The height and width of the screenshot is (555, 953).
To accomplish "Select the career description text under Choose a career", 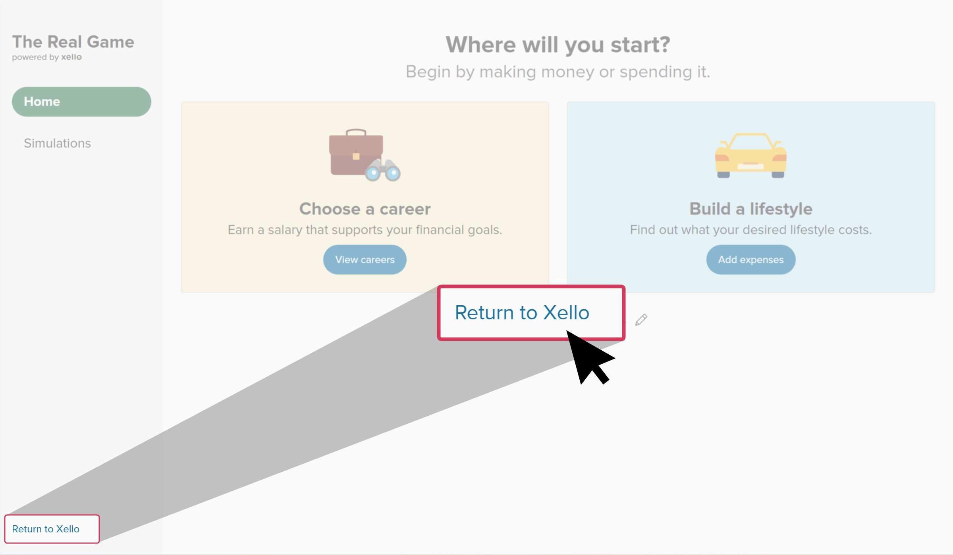I will [x=365, y=229].
